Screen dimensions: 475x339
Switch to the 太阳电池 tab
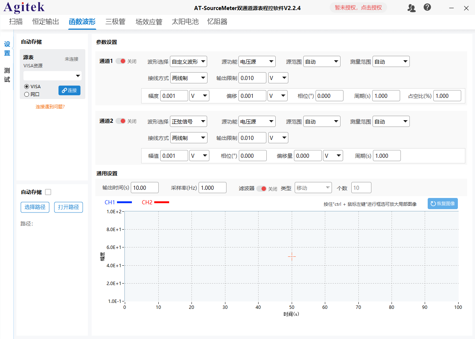click(185, 22)
